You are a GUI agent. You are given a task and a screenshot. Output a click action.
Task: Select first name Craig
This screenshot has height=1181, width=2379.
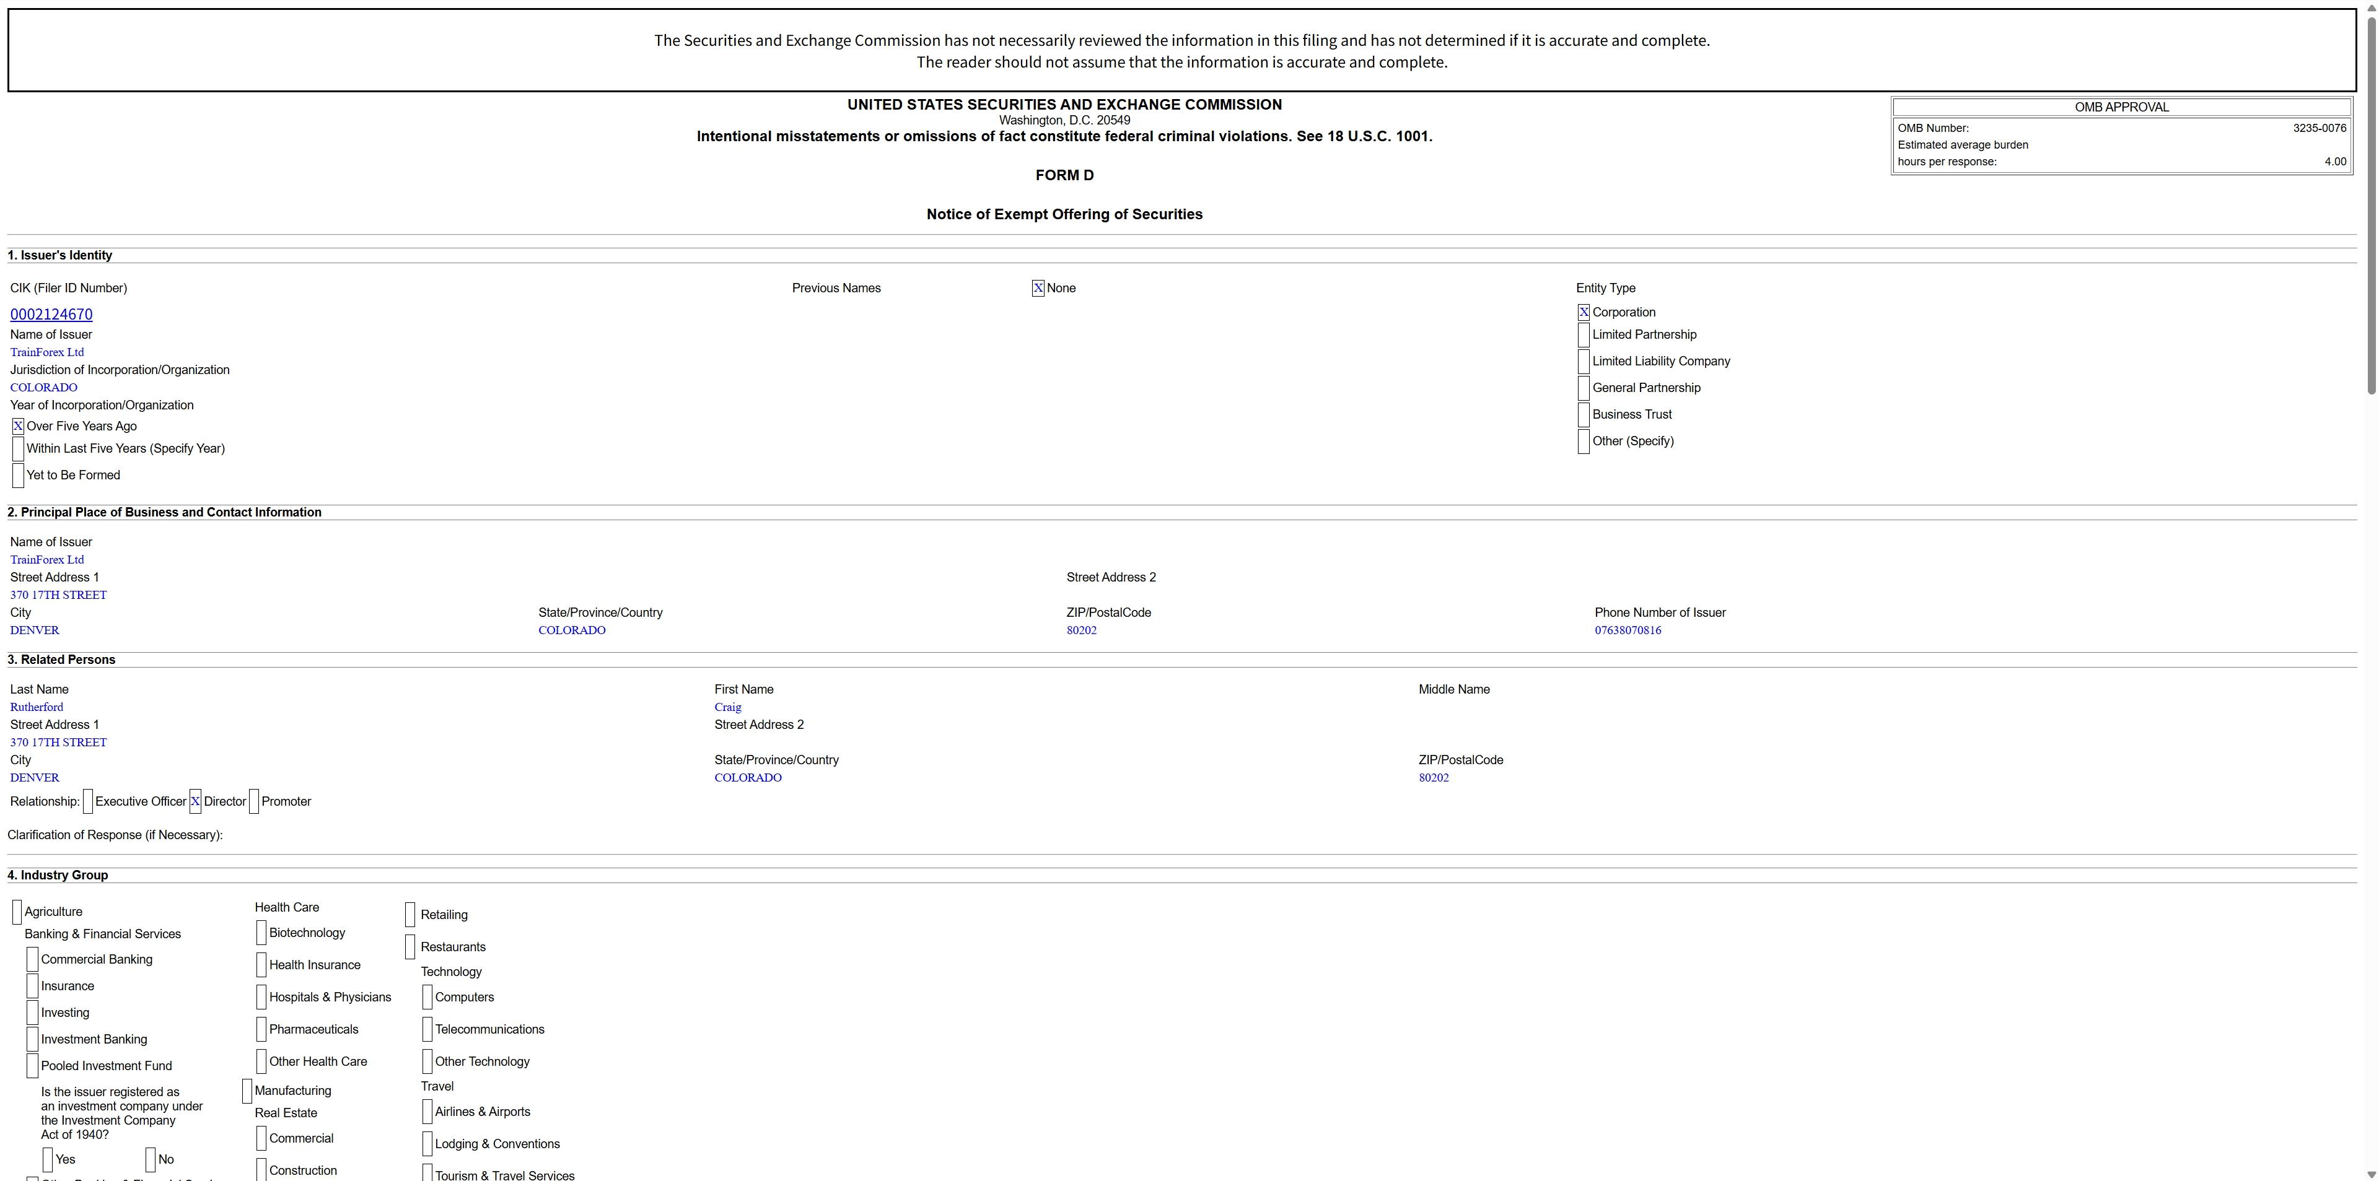click(x=728, y=707)
